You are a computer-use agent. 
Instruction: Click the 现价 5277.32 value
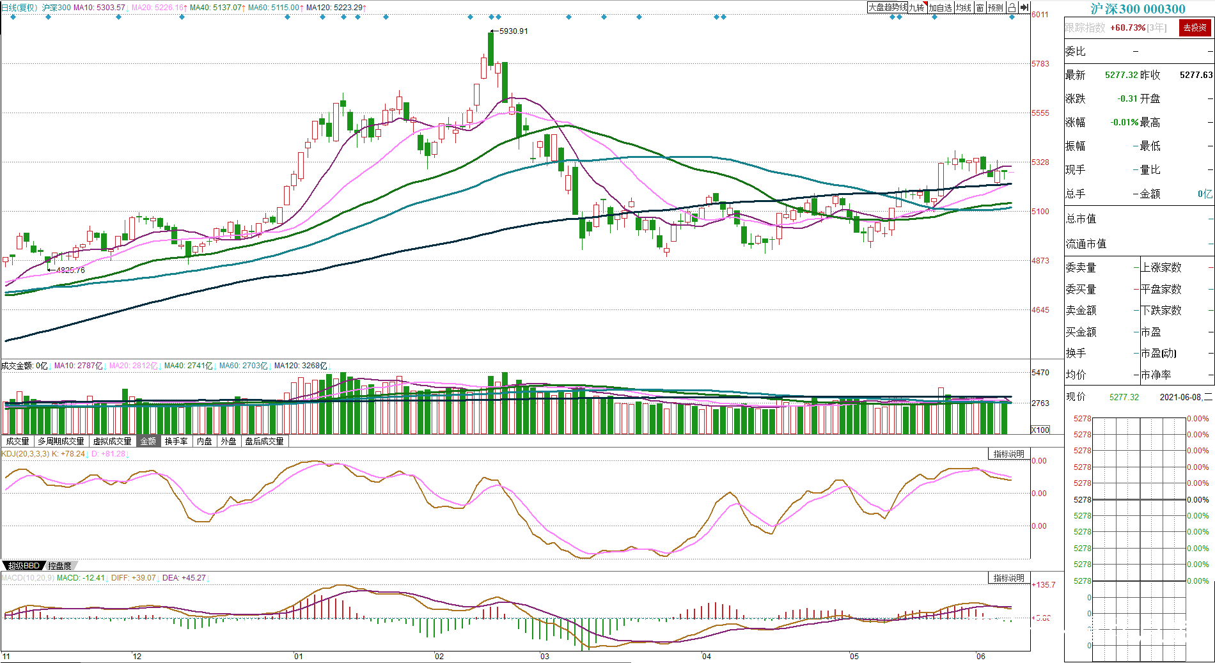[x=1124, y=397]
